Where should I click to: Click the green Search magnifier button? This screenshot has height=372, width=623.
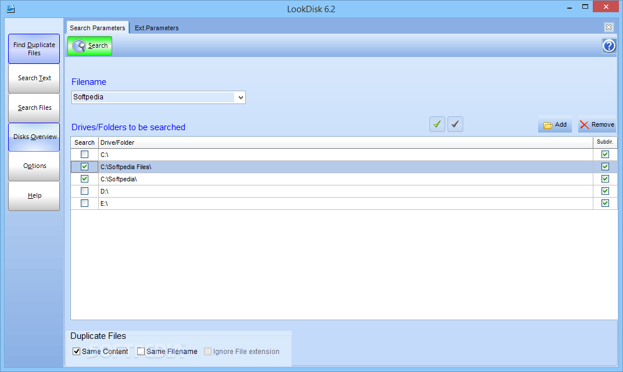coord(90,46)
